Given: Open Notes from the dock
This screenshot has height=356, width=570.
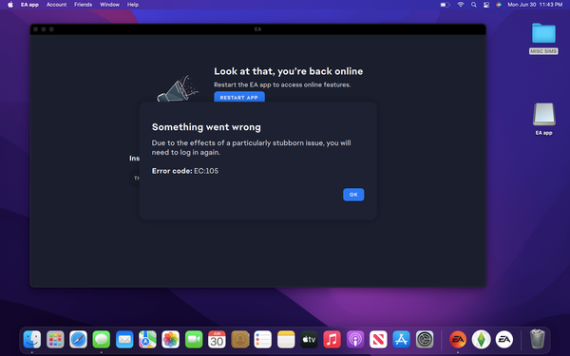Looking at the screenshot, I should pyautogui.click(x=286, y=339).
